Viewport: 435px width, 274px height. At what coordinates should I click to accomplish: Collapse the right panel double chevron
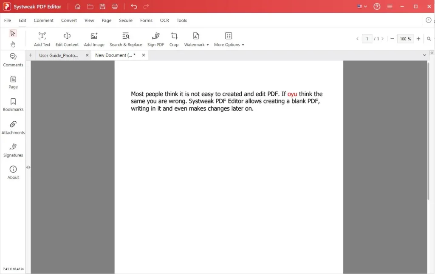coord(432,52)
